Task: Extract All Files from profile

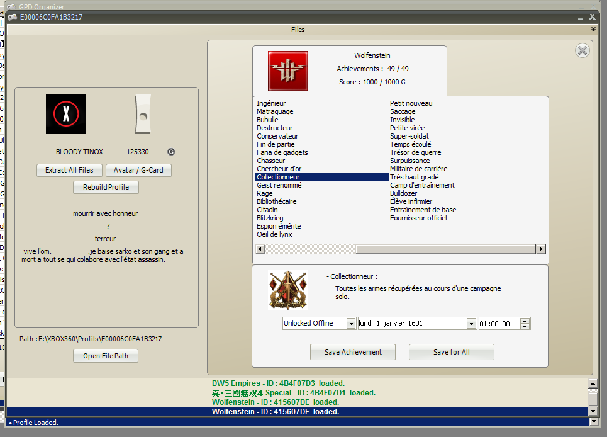Action: point(69,170)
